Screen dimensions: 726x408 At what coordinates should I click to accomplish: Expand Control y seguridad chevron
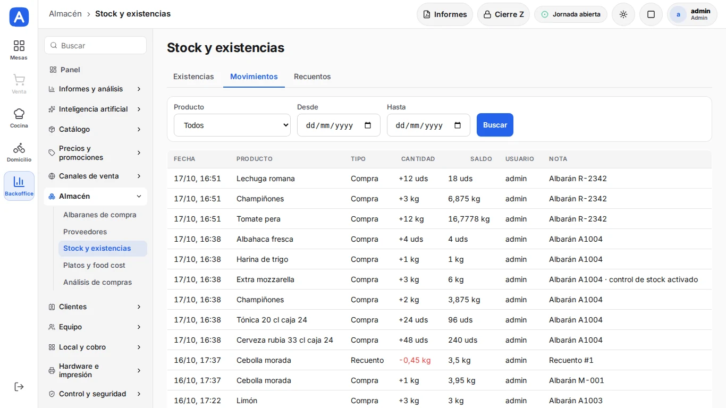139,394
